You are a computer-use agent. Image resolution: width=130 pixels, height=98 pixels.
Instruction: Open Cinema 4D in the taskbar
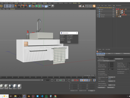coord(24,96)
